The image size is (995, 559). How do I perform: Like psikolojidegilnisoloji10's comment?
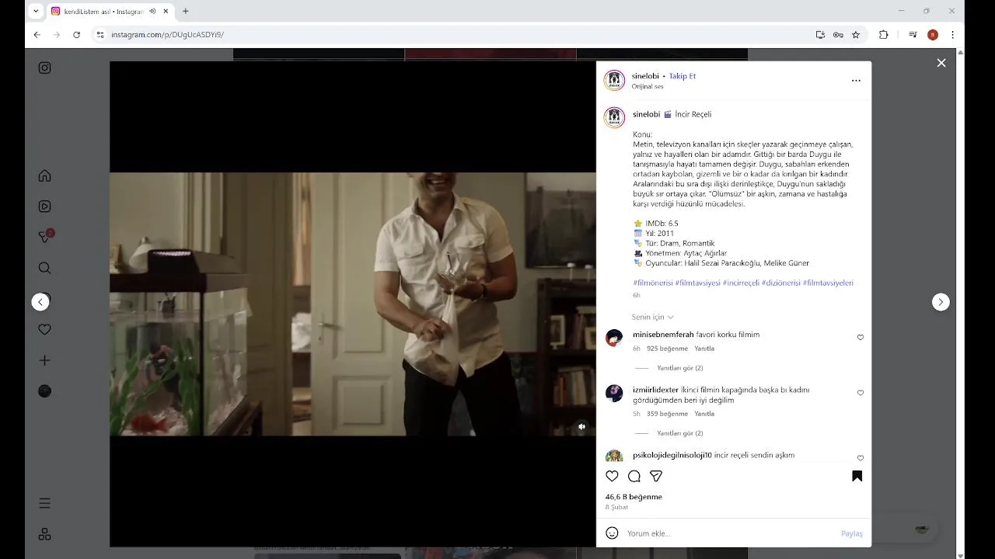pyautogui.click(x=860, y=458)
